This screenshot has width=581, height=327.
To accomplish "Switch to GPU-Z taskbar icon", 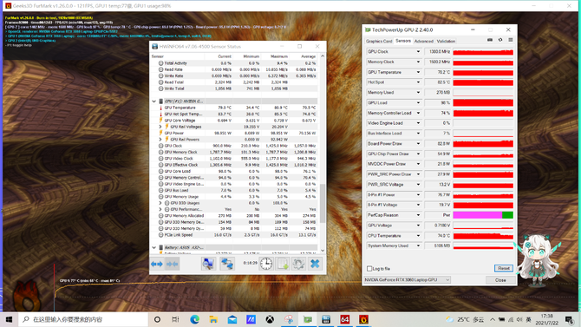I will click(x=308, y=319).
